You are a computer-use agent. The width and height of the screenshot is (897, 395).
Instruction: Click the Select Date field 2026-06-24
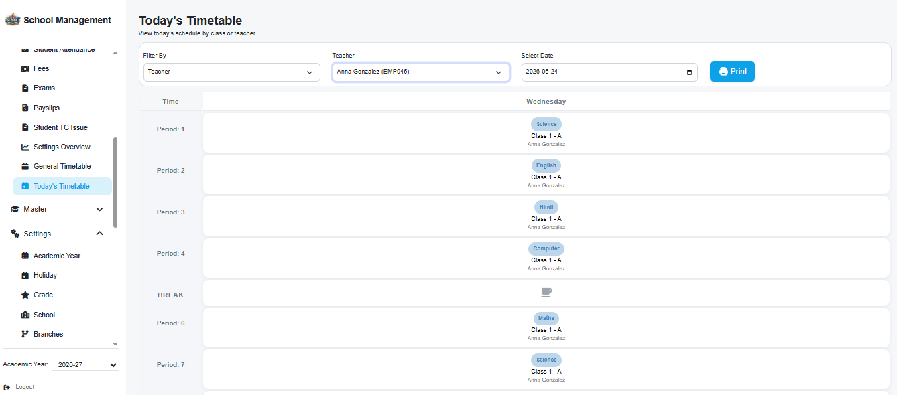(609, 72)
